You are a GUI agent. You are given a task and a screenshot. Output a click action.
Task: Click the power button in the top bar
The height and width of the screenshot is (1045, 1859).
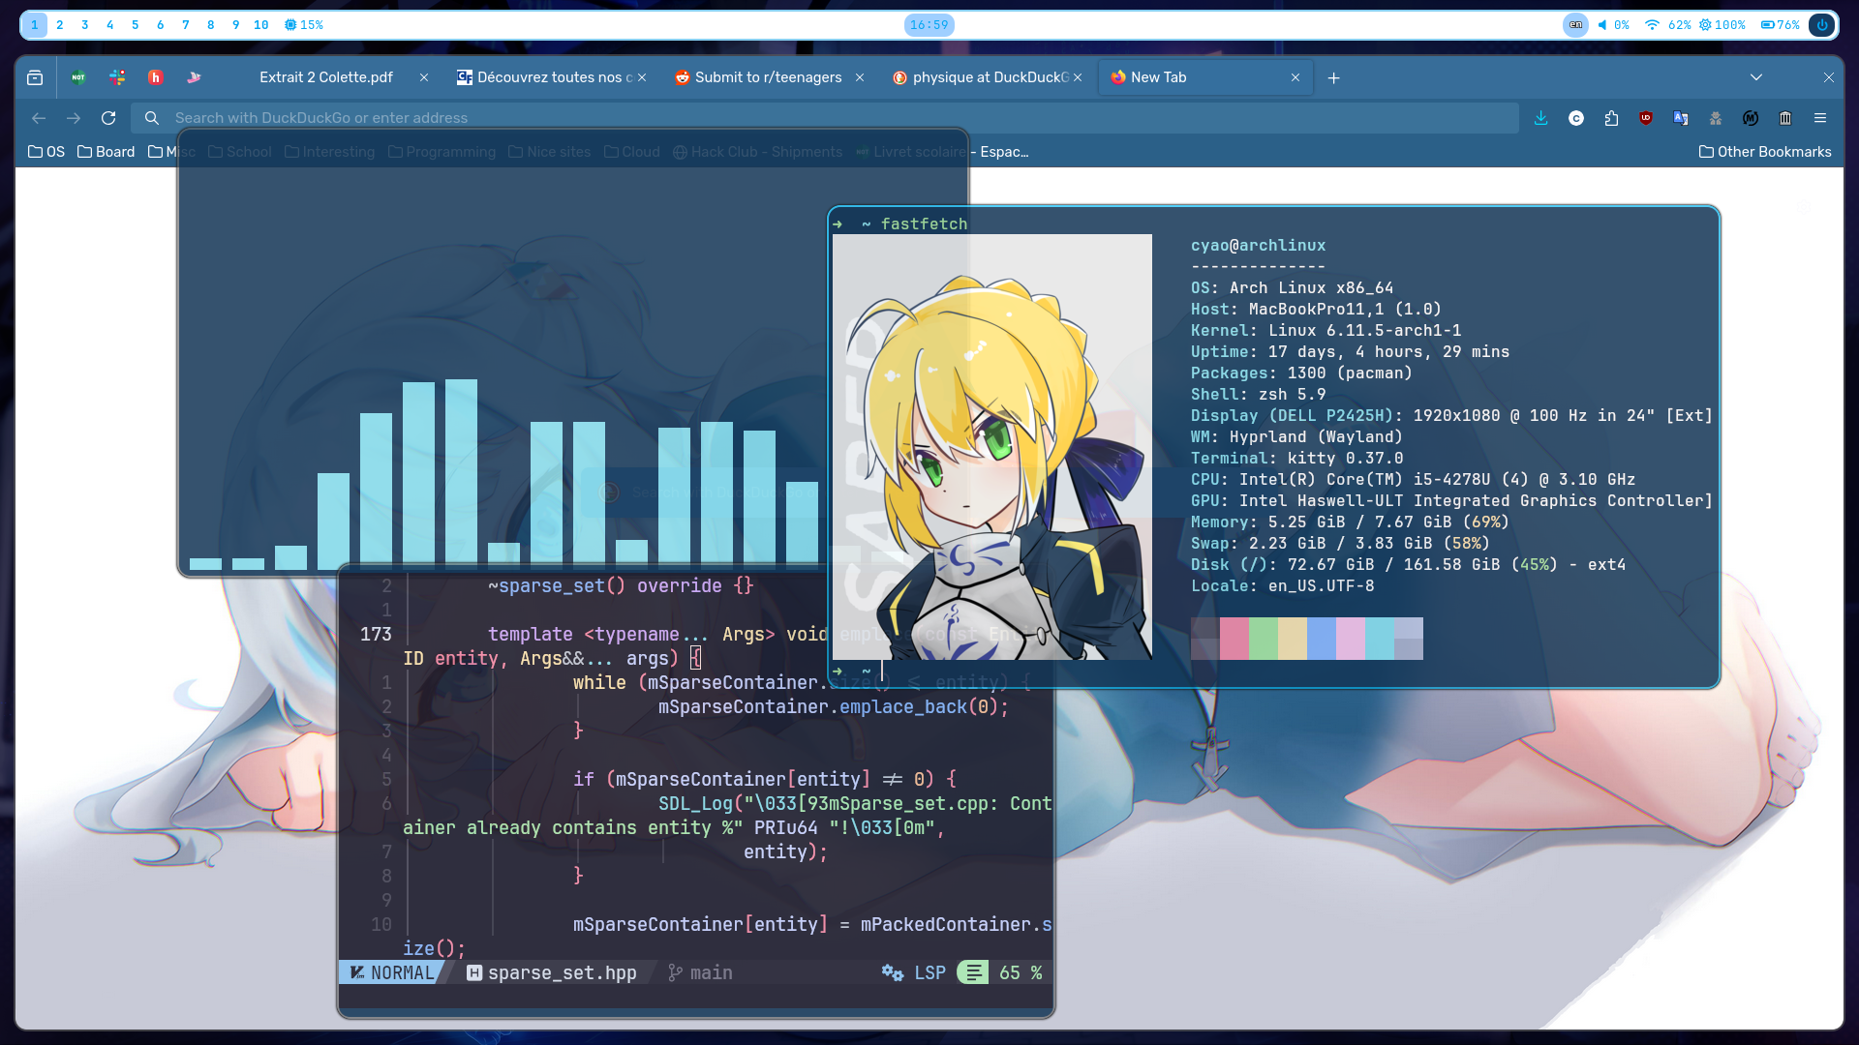click(1822, 25)
